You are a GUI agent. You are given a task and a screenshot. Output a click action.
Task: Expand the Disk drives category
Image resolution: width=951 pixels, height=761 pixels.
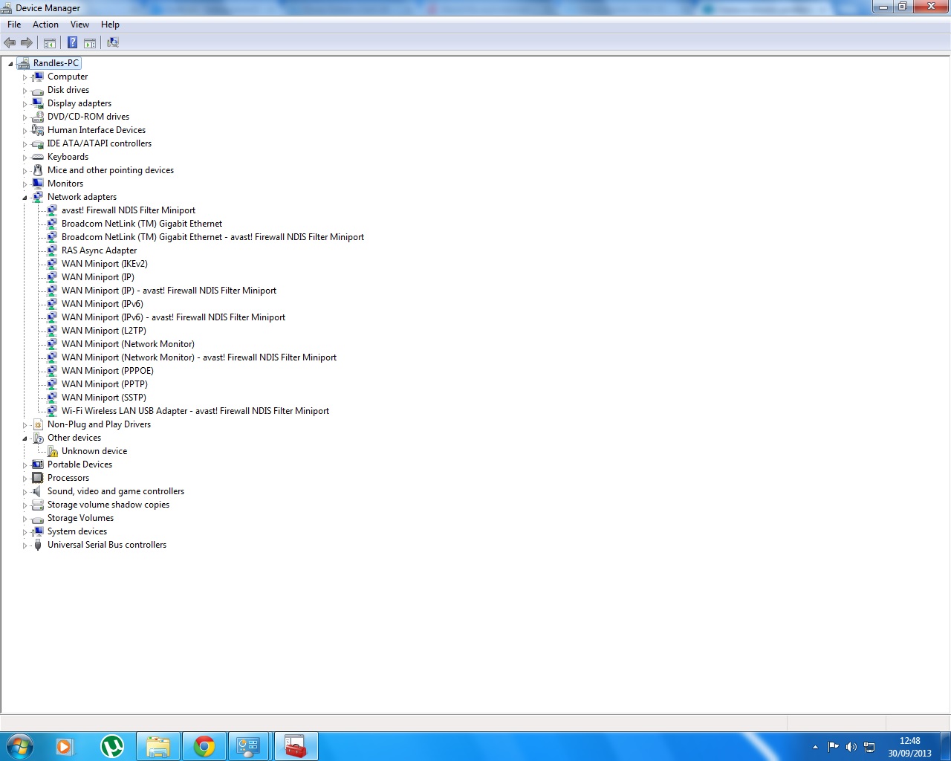coord(25,91)
